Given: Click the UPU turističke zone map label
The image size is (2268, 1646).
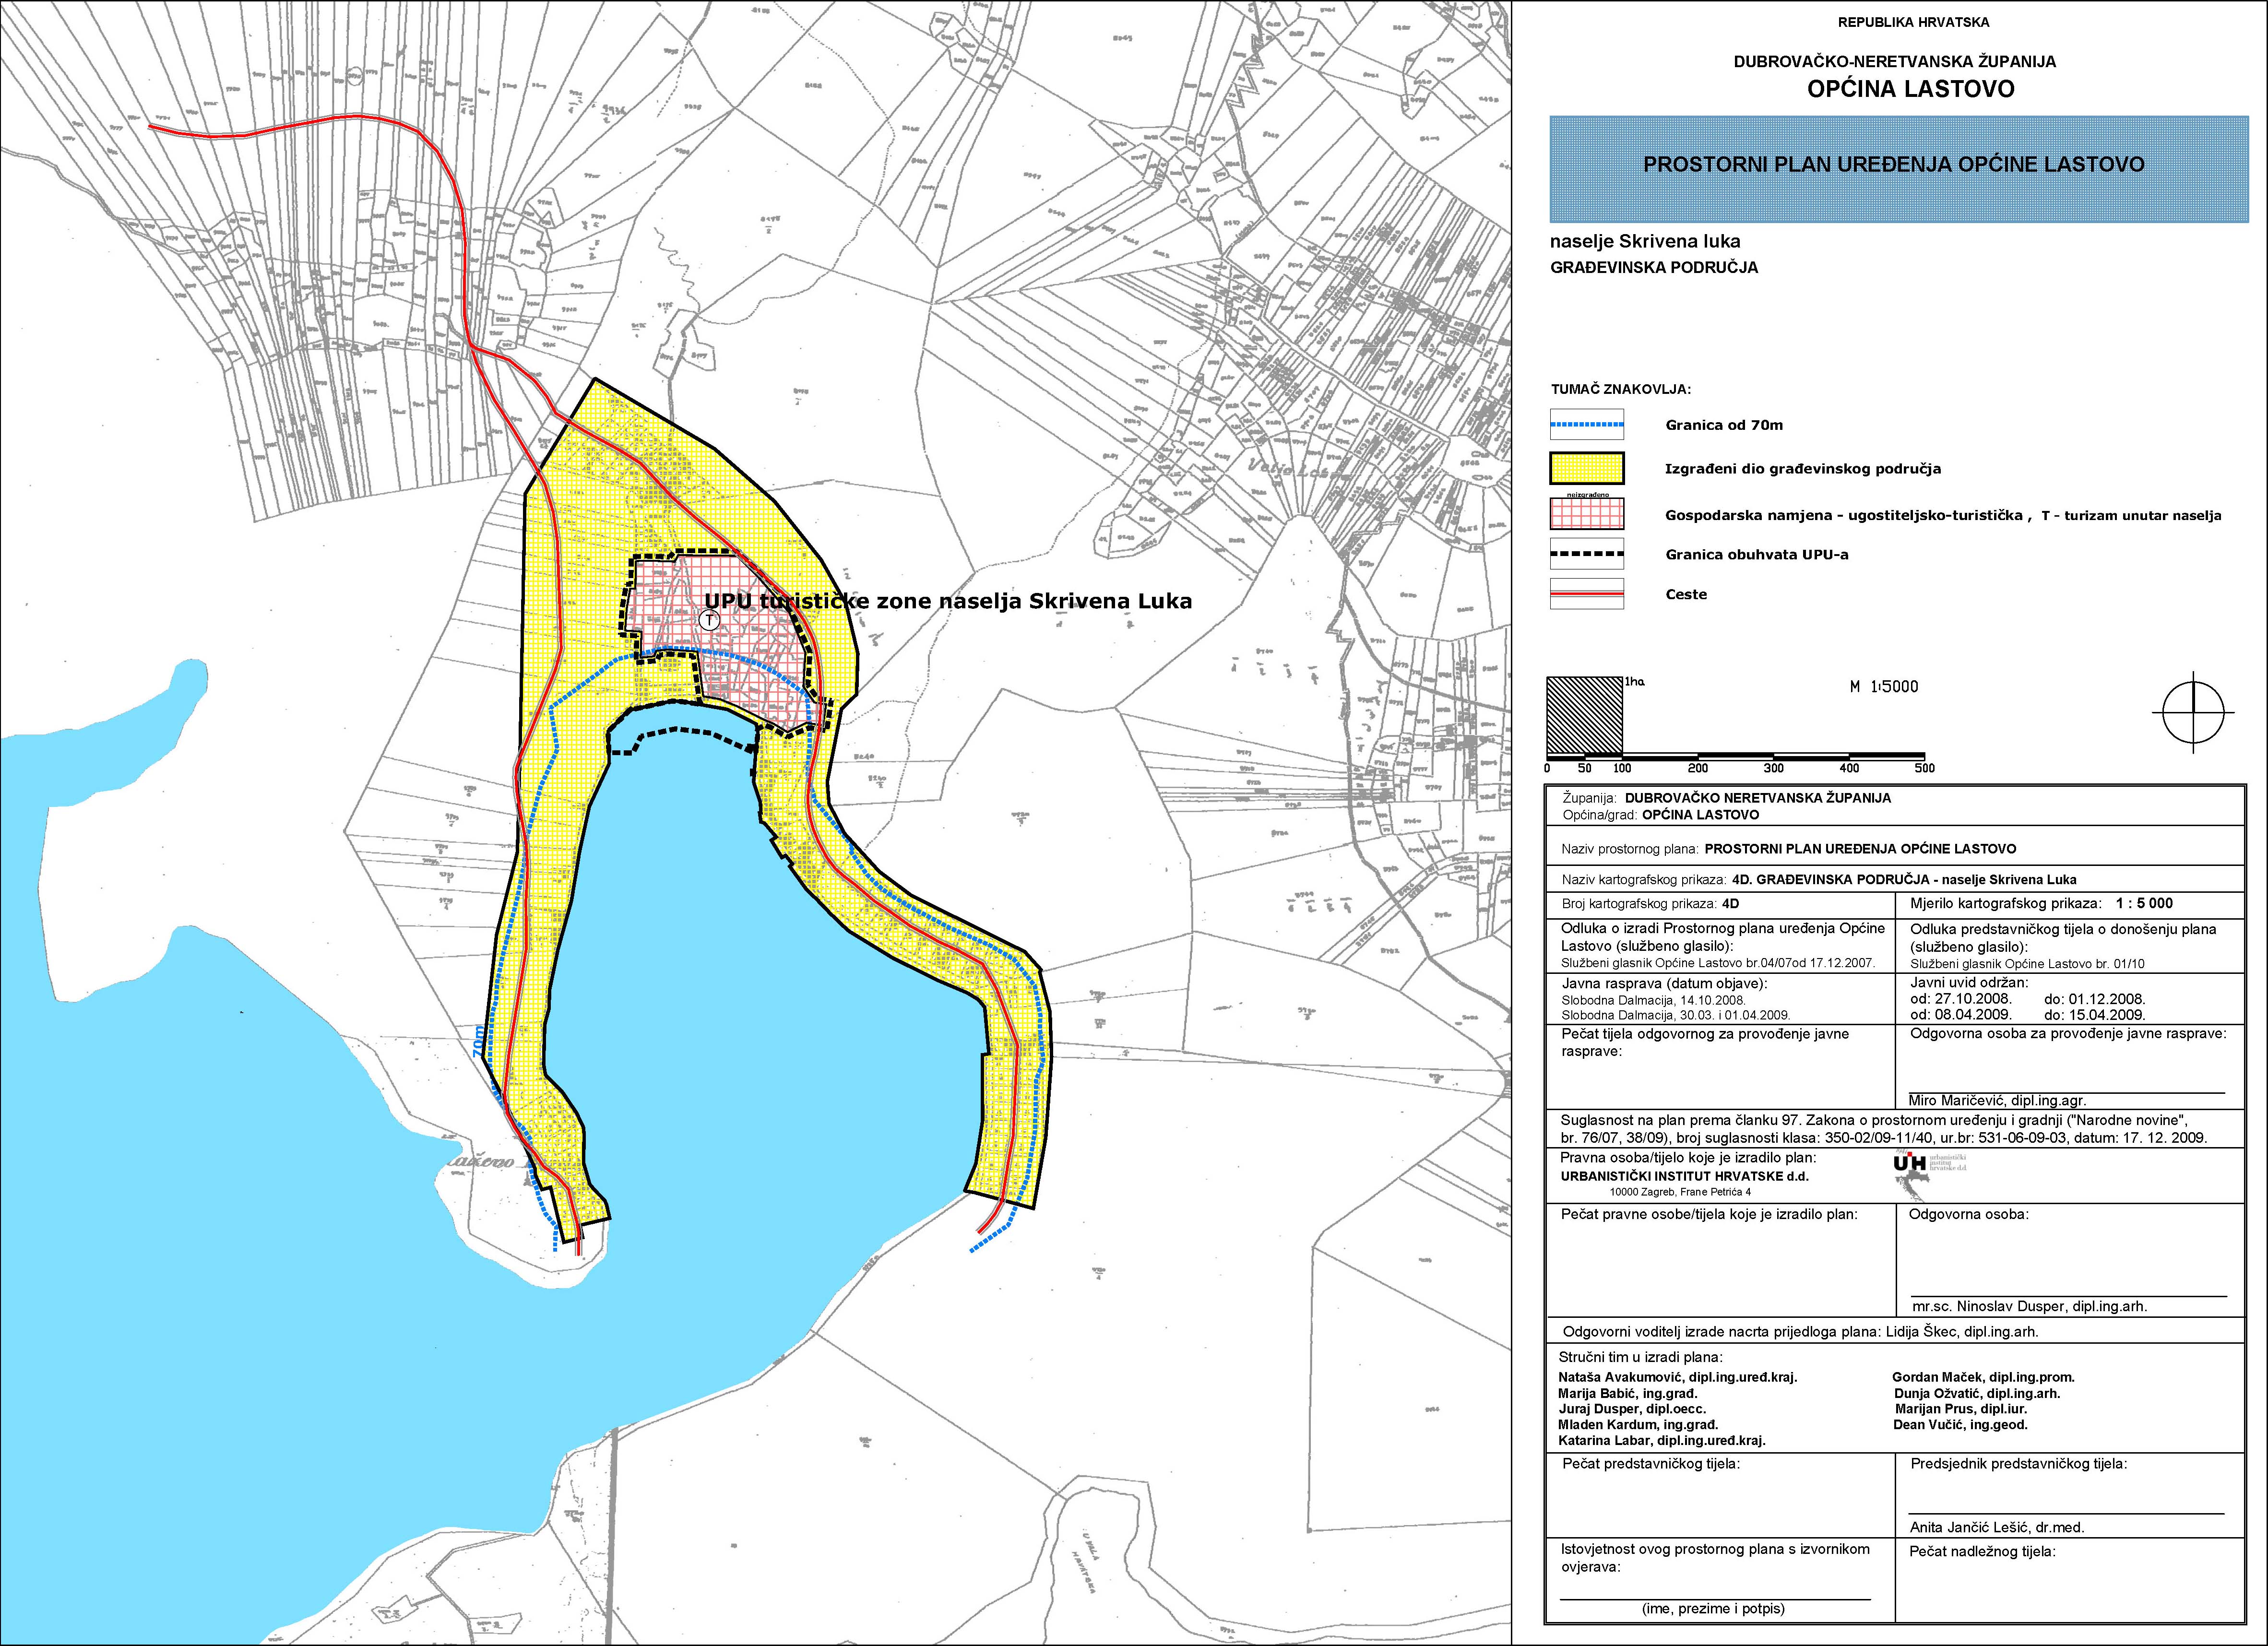Looking at the screenshot, I should click(x=948, y=601).
